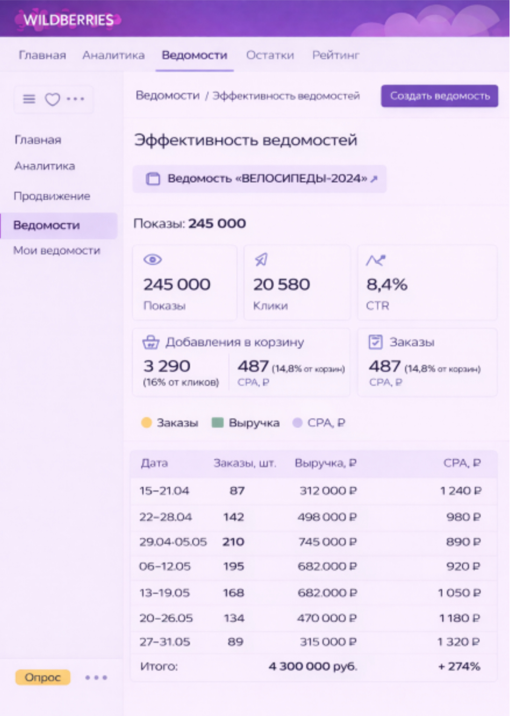The height and width of the screenshot is (716, 510).
Task: Open the three-dots menu beside heart icon
Action: pyautogui.click(x=75, y=99)
